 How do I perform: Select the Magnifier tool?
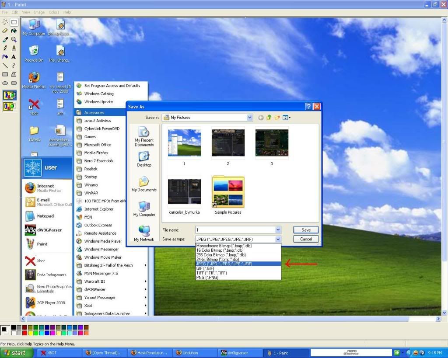coord(14,39)
